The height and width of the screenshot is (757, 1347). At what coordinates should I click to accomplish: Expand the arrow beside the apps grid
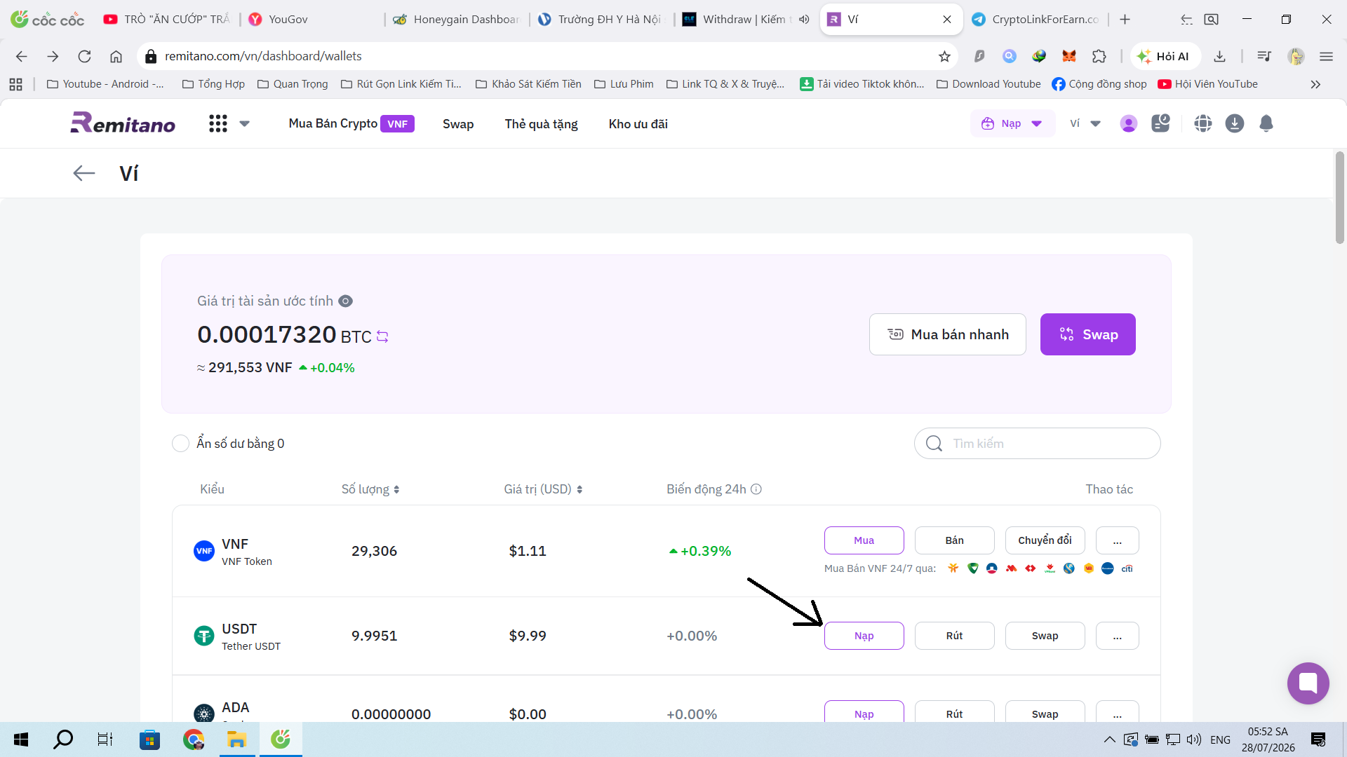coord(244,123)
